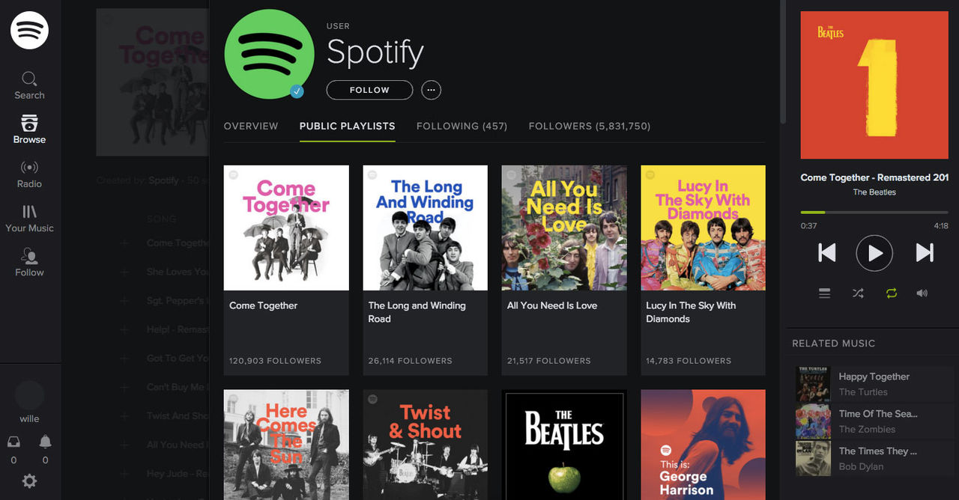Open the All You Need Is Love playlist
This screenshot has height=500, width=959.
click(x=563, y=228)
